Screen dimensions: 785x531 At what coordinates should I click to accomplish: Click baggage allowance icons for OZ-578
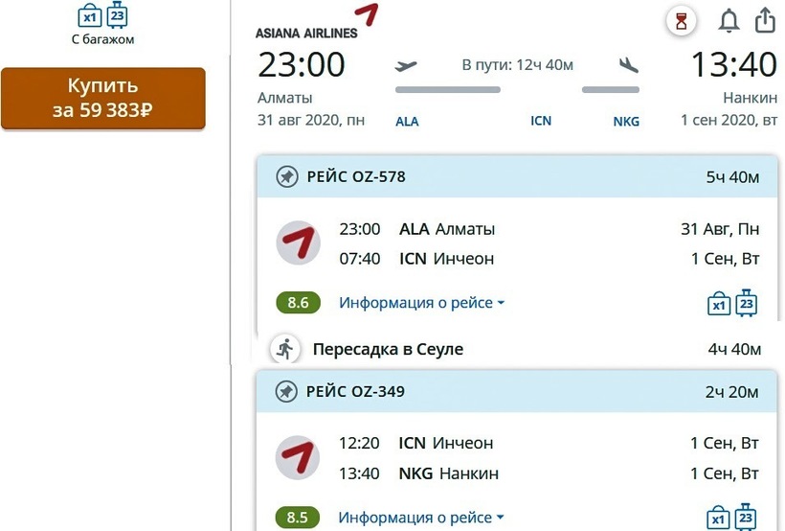point(732,303)
